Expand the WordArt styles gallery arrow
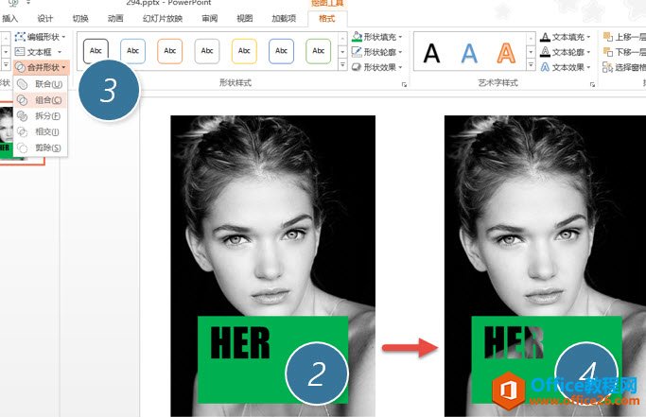Image resolution: width=646 pixels, height=417 pixels. pos(533,67)
